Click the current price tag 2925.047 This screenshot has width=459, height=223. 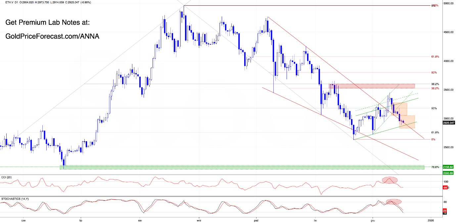[x=448, y=123]
